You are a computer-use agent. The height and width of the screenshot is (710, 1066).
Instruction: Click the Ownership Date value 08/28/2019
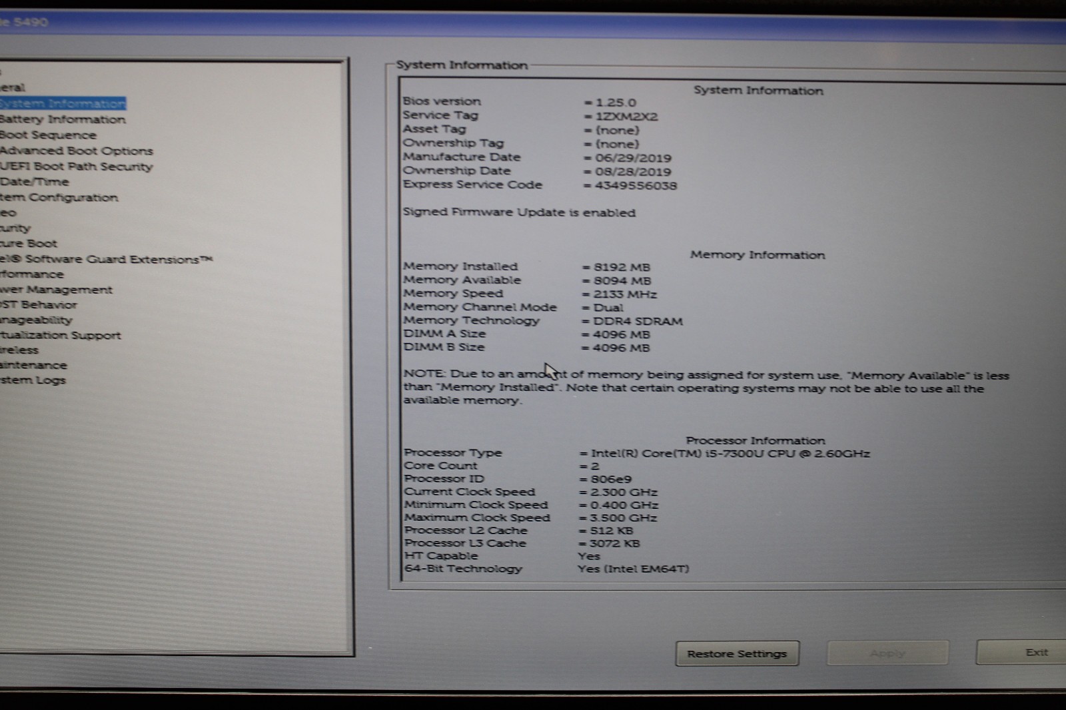click(x=633, y=172)
